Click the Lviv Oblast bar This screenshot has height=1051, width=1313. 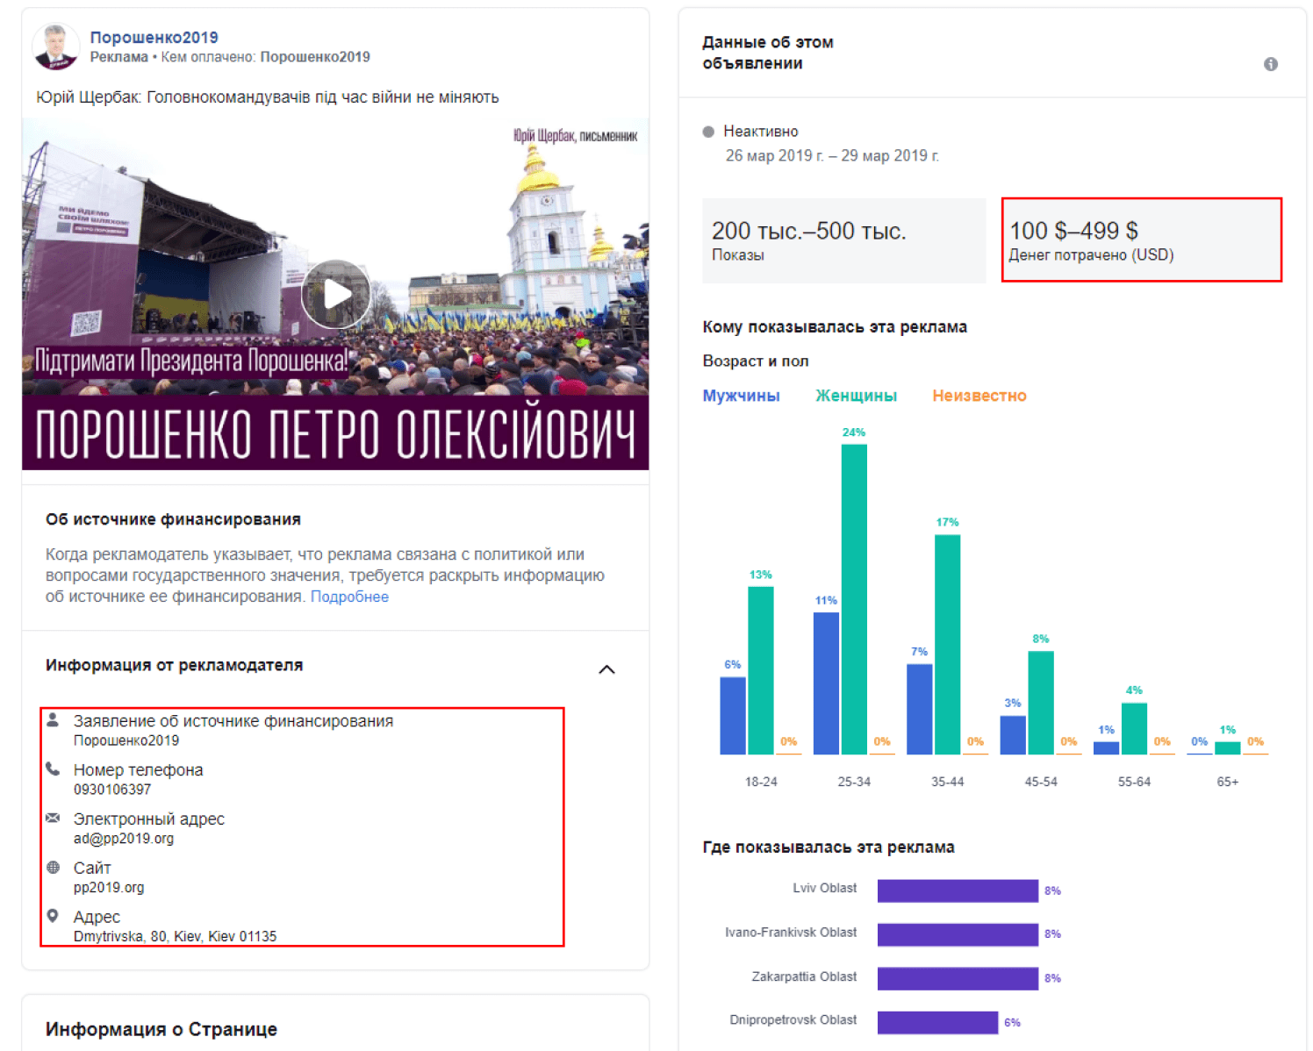[x=958, y=890]
